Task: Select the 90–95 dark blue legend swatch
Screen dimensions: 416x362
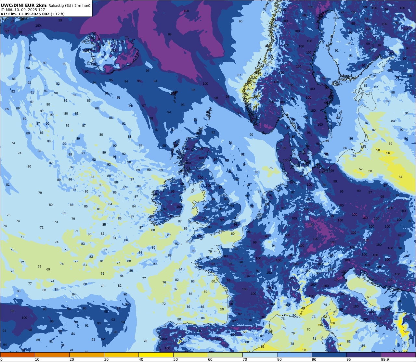Action: (329, 355)
